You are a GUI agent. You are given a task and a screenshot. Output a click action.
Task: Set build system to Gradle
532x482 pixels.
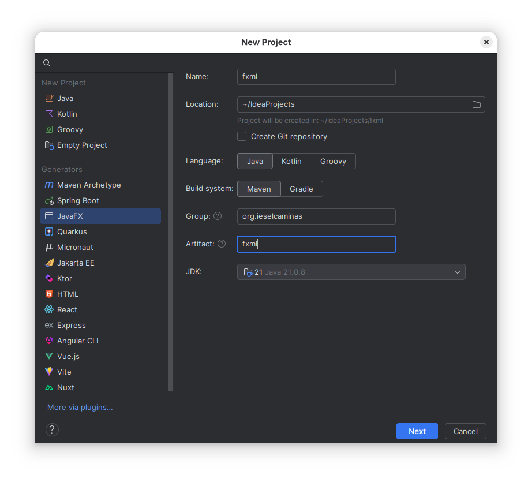301,189
